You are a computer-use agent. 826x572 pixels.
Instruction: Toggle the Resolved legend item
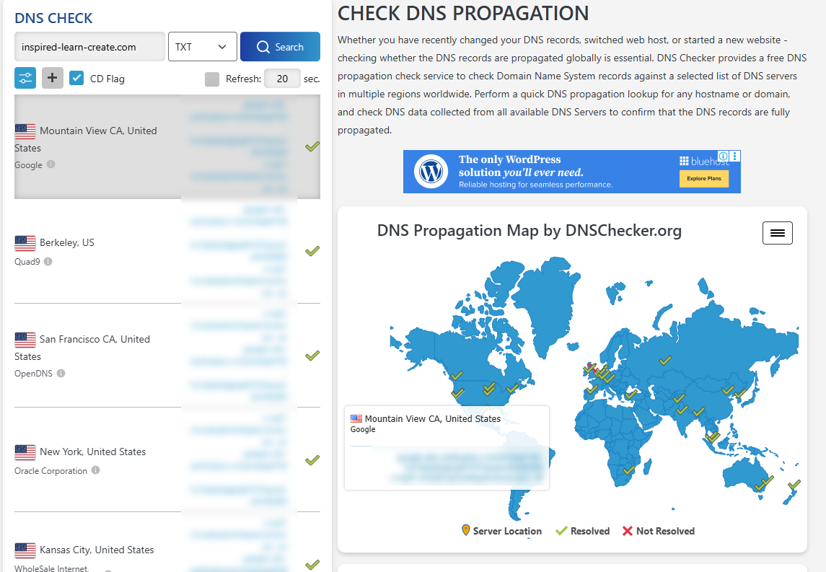point(583,531)
